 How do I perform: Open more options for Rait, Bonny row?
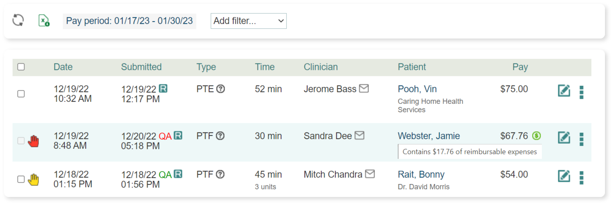tap(581, 177)
